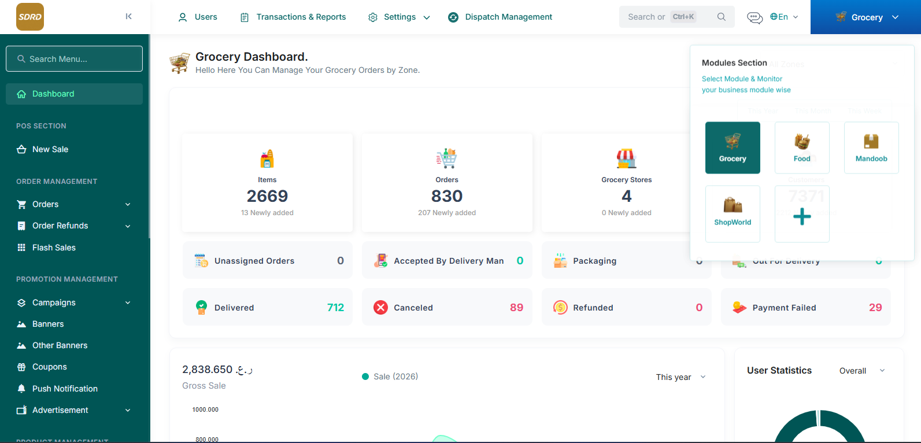The image size is (921, 443).
Task: Click the Users person icon
Action: 183,17
